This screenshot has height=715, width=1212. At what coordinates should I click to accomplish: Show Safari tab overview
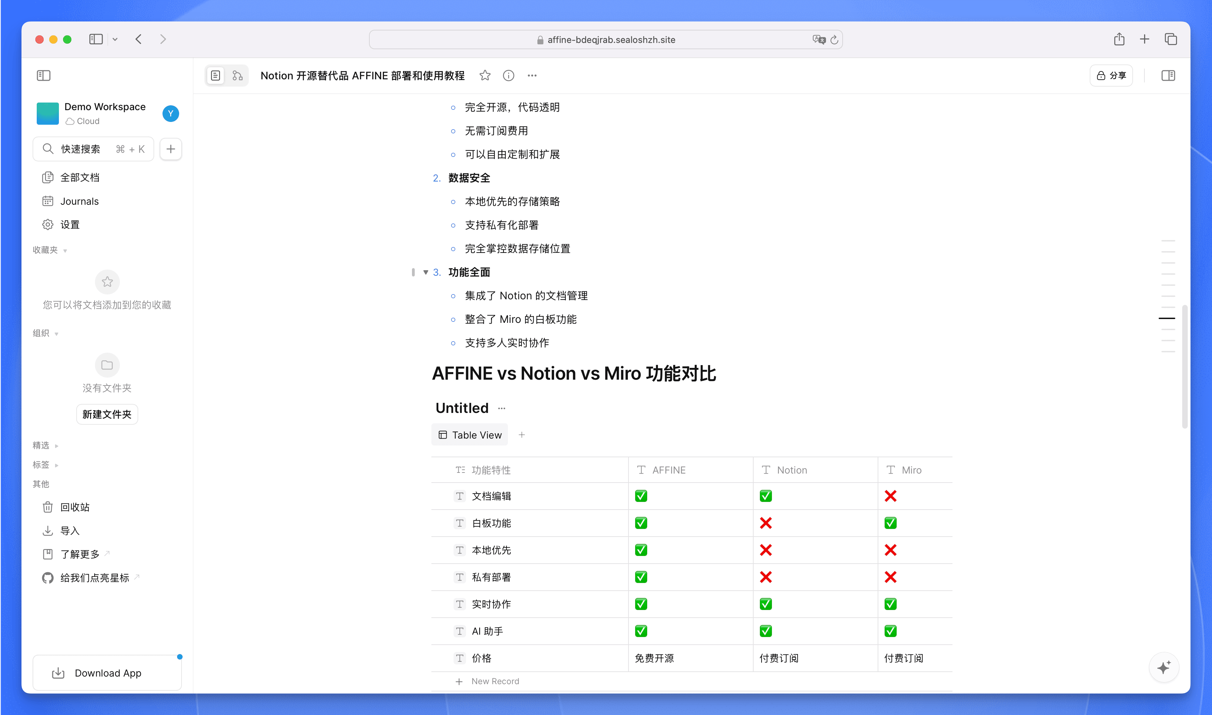(1170, 39)
